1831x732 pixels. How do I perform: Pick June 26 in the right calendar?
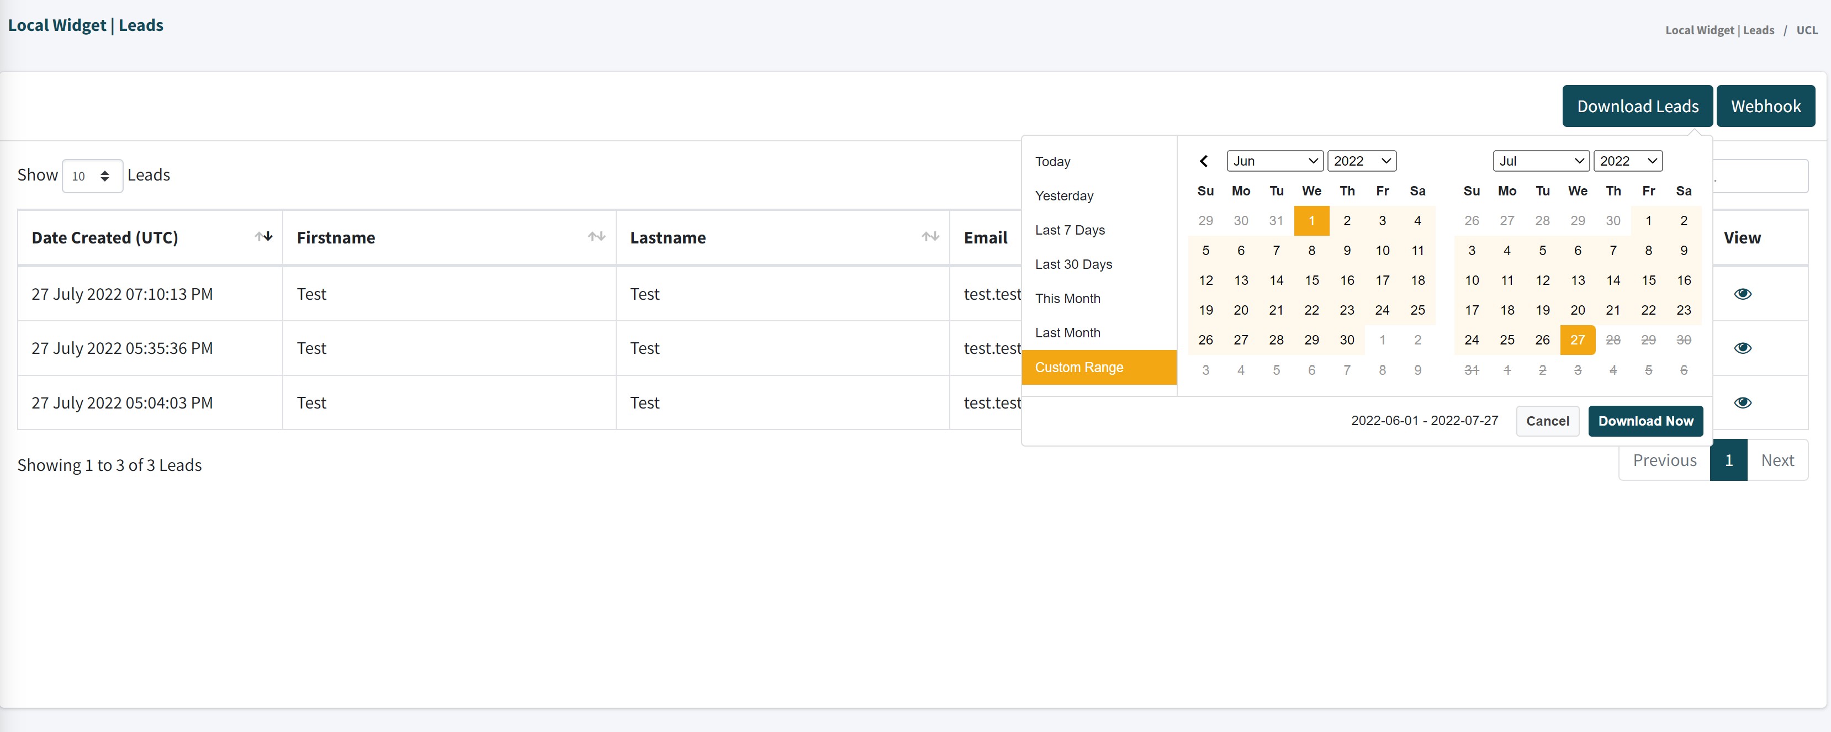pos(1472,220)
